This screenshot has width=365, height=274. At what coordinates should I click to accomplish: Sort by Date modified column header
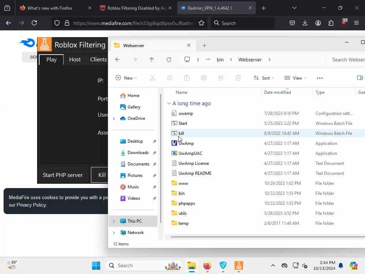[x=277, y=92]
